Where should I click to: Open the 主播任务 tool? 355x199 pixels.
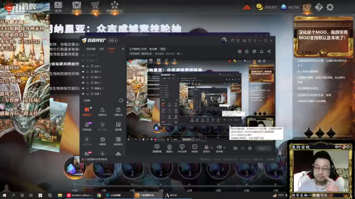(x=118, y=111)
